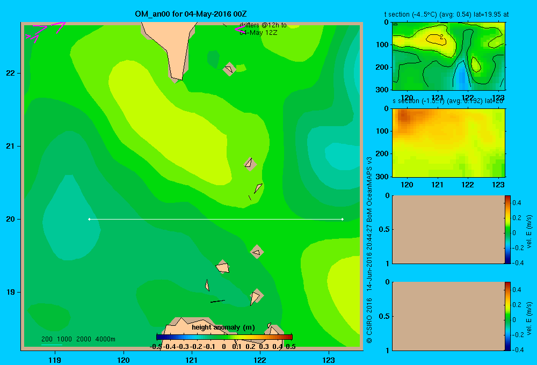Click the 'drifters @12h to 04-May 12Z' label
Screen dimensions: 537x365
(x=263, y=29)
